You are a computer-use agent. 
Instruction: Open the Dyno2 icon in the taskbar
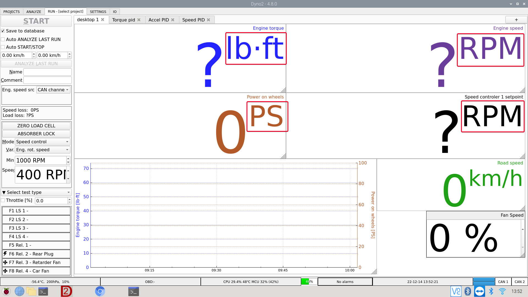click(x=66, y=291)
